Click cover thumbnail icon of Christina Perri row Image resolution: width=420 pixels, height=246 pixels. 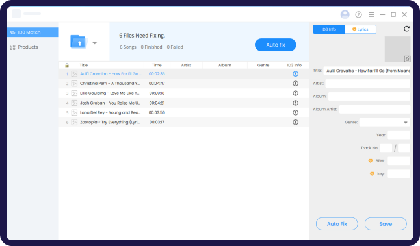[x=74, y=84]
